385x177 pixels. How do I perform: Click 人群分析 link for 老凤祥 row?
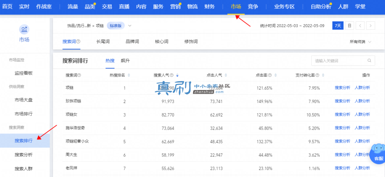pyautogui.click(x=362, y=168)
